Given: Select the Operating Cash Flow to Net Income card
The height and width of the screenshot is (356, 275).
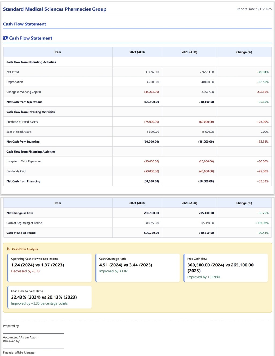Looking at the screenshot, I should tap(50, 268).
